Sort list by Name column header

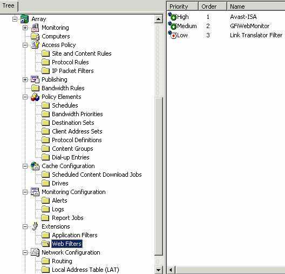256,6
